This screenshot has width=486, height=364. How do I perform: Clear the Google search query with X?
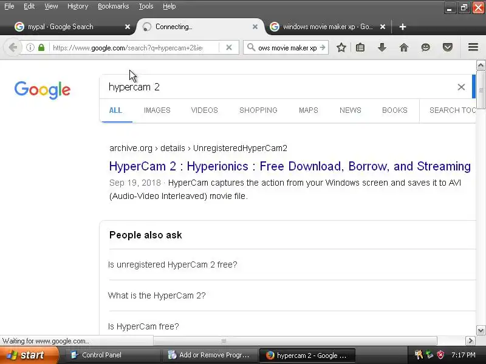coord(461,87)
